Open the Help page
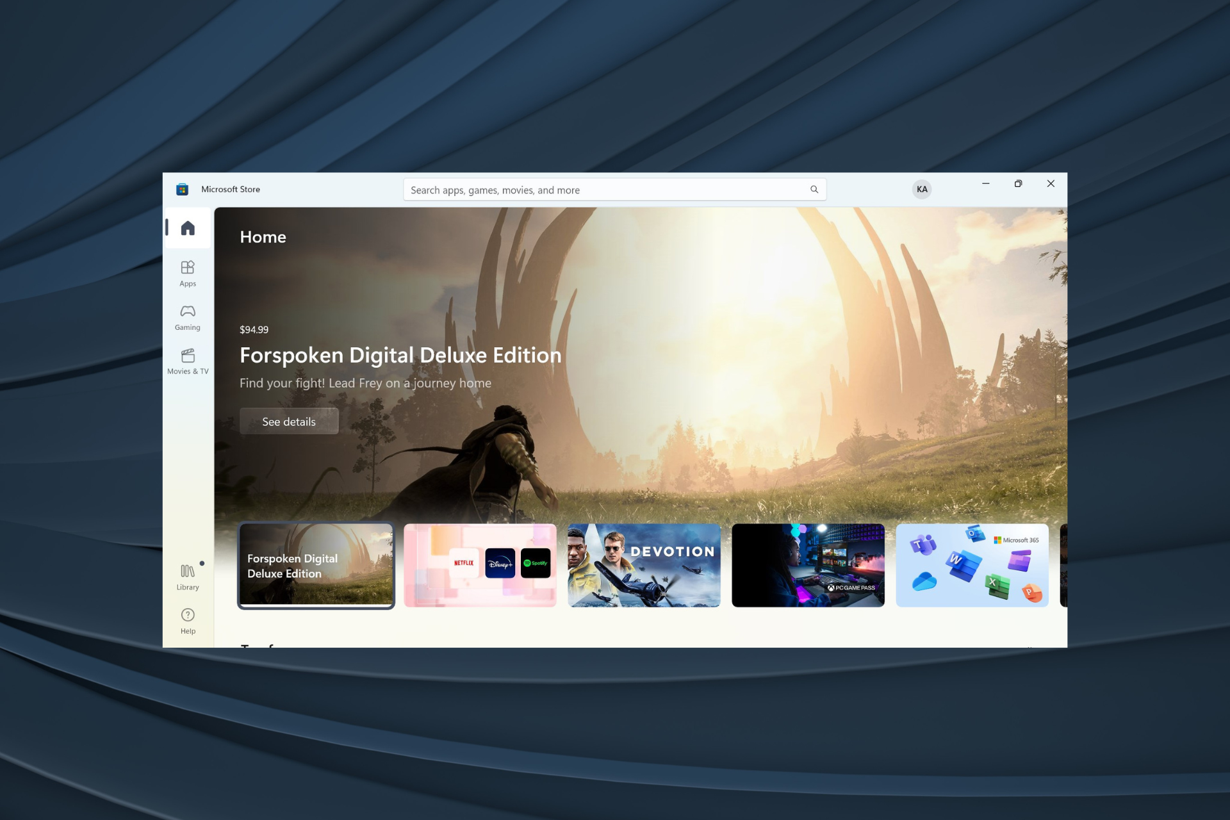Viewport: 1230px width, 820px height. tap(188, 621)
